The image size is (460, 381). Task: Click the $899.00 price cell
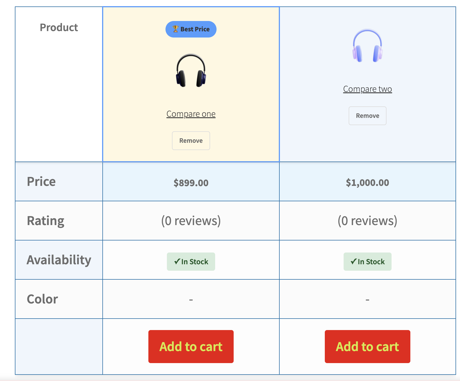pyautogui.click(x=191, y=183)
